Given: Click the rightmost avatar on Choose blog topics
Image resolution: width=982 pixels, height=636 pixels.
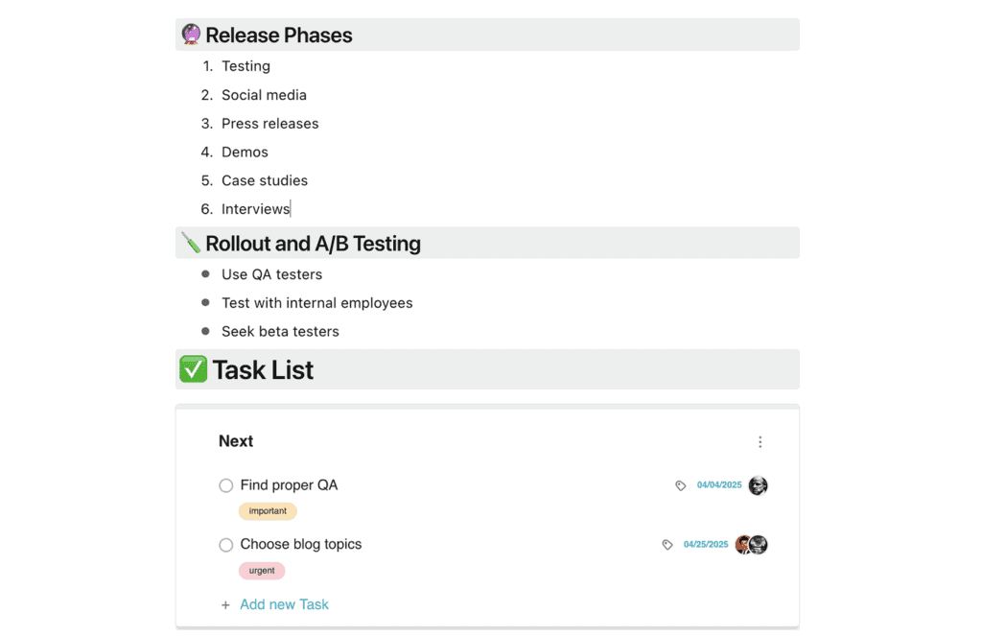Looking at the screenshot, I should (759, 544).
